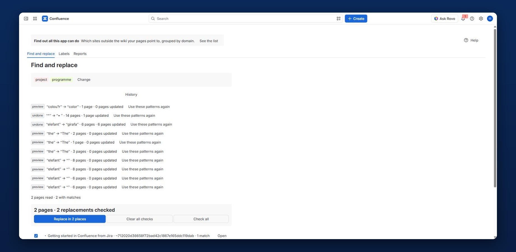Click the Confluence logo icon
The height and width of the screenshot is (252, 516).
click(x=45, y=18)
